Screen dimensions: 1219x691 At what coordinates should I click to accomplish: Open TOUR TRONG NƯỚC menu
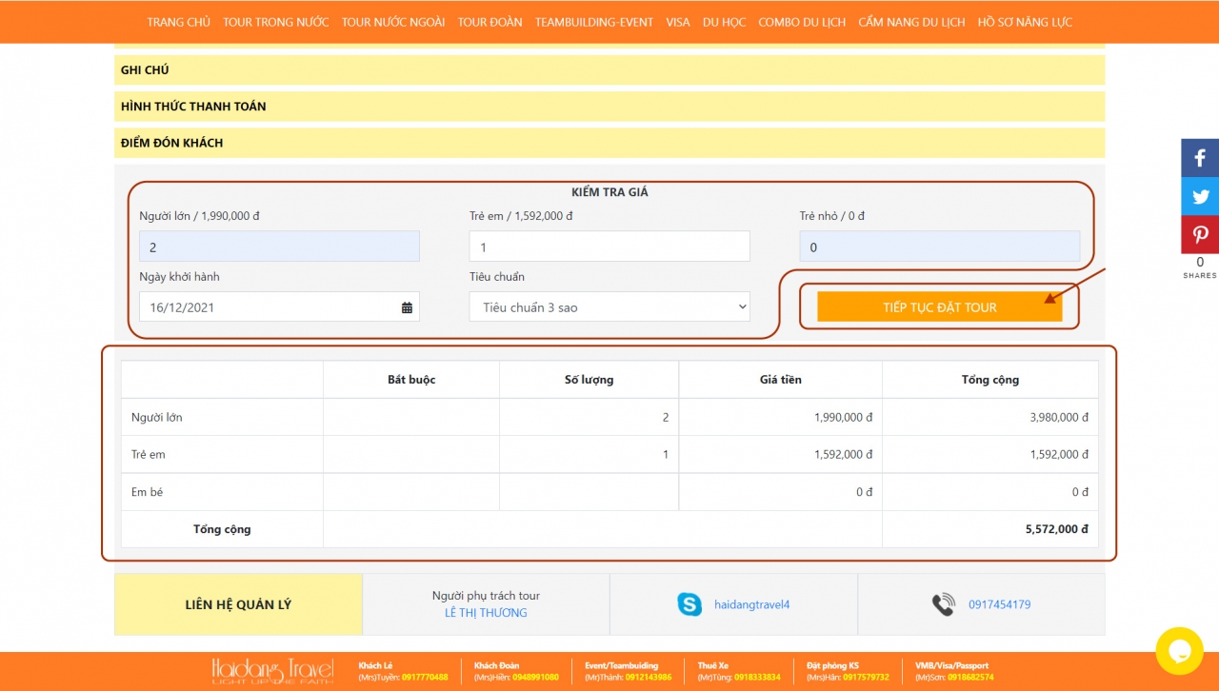[x=276, y=22]
